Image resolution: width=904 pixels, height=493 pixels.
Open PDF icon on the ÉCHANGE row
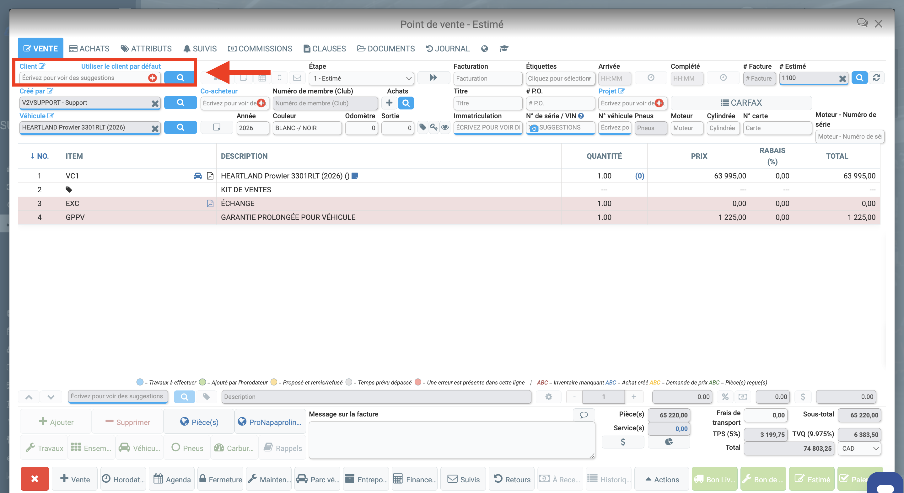(x=210, y=203)
